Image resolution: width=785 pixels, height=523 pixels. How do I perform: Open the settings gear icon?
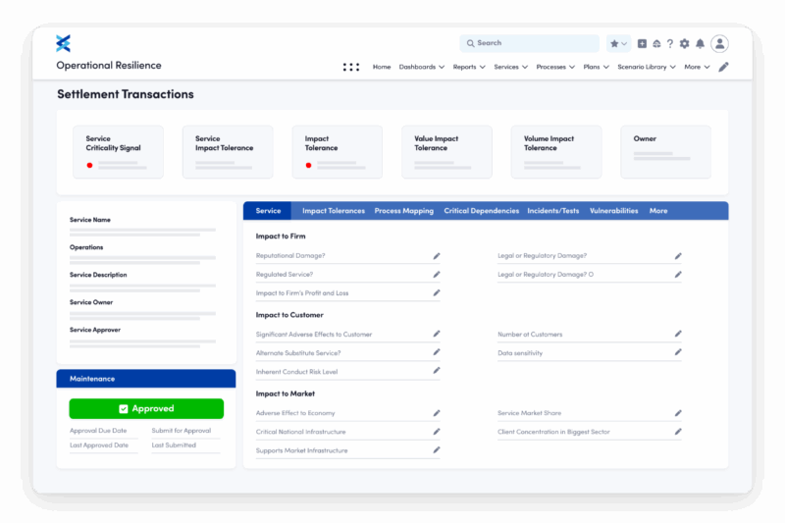tap(685, 44)
